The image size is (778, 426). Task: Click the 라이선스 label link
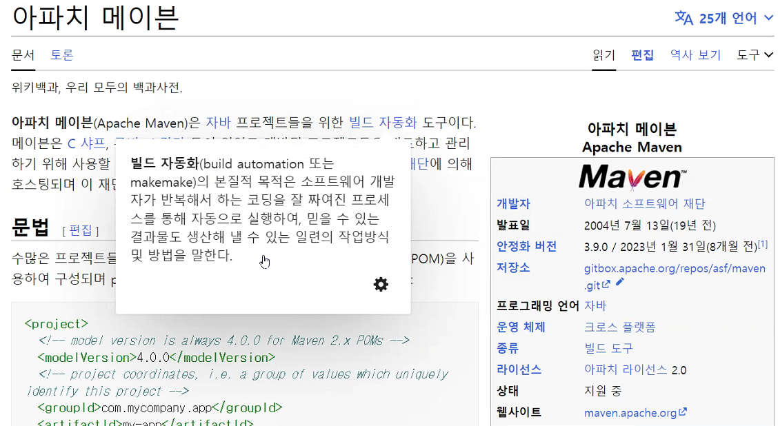coord(519,369)
